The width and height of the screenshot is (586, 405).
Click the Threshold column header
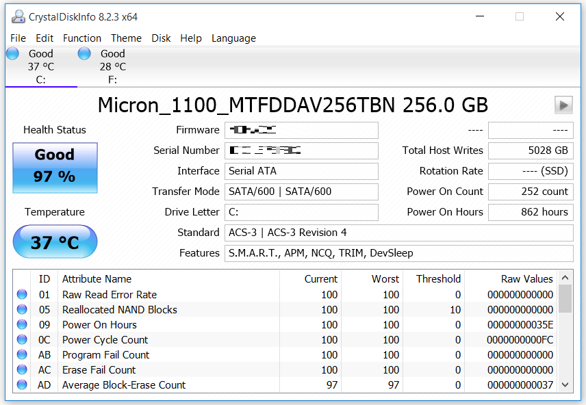pyautogui.click(x=433, y=279)
